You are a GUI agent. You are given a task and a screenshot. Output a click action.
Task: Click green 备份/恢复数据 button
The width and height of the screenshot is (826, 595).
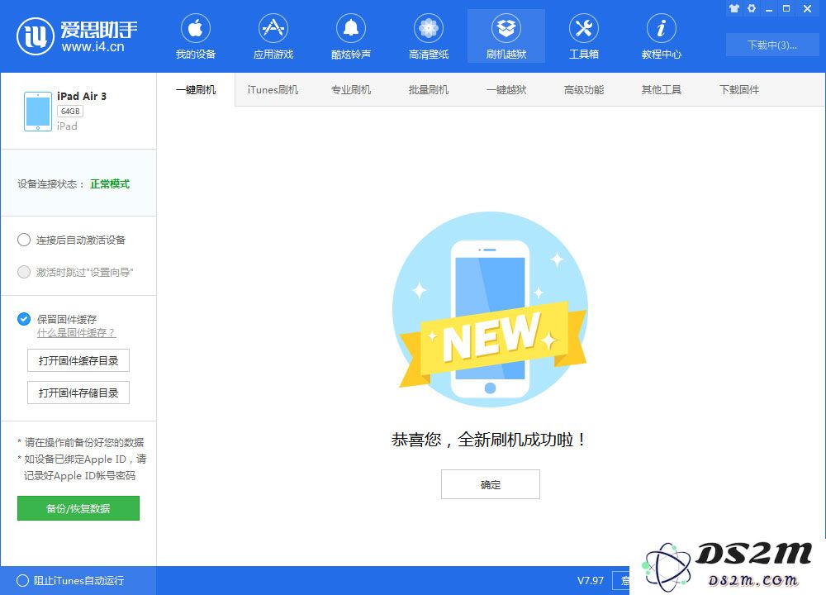(x=78, y=508)
